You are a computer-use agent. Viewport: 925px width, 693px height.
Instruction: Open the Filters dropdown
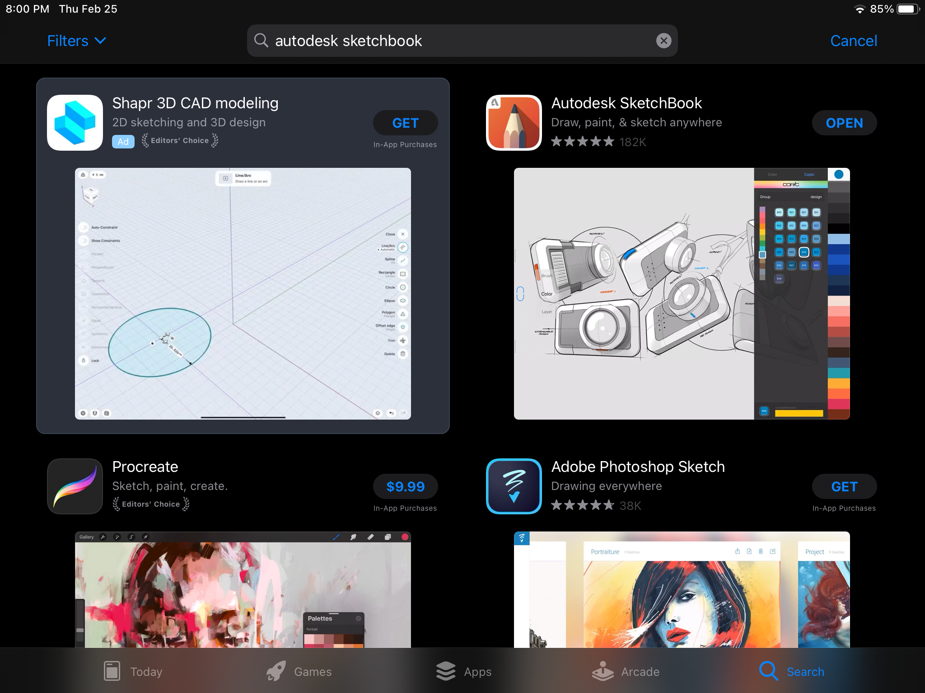[x=77, y=41]
